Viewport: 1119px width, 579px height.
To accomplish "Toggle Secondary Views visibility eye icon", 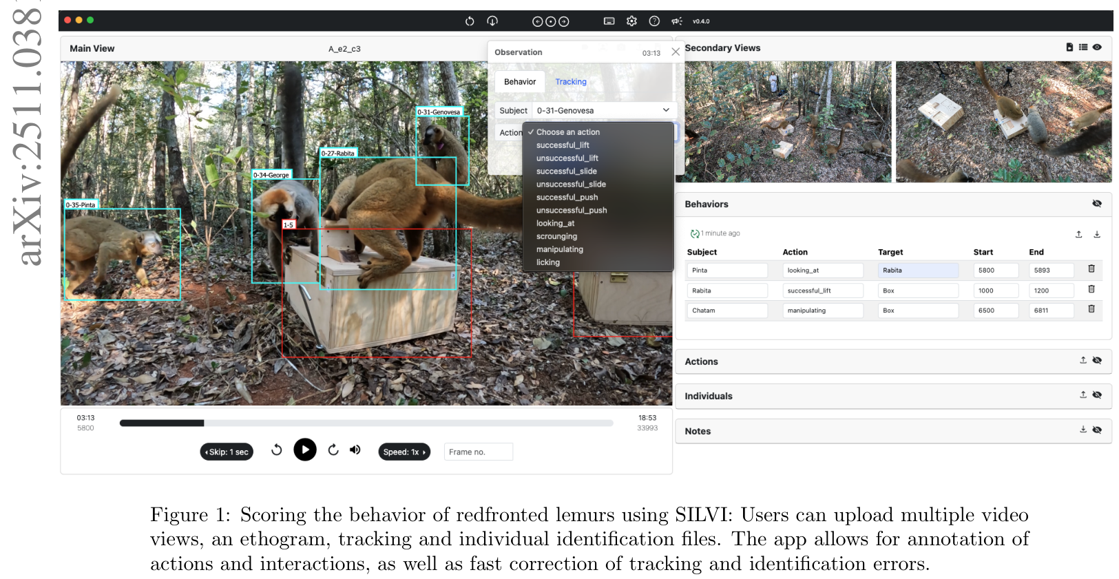I will [1097, 48].
